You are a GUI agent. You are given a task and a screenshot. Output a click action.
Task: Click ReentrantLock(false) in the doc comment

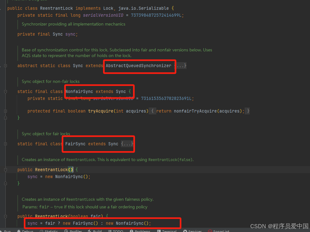coord(170,159)
